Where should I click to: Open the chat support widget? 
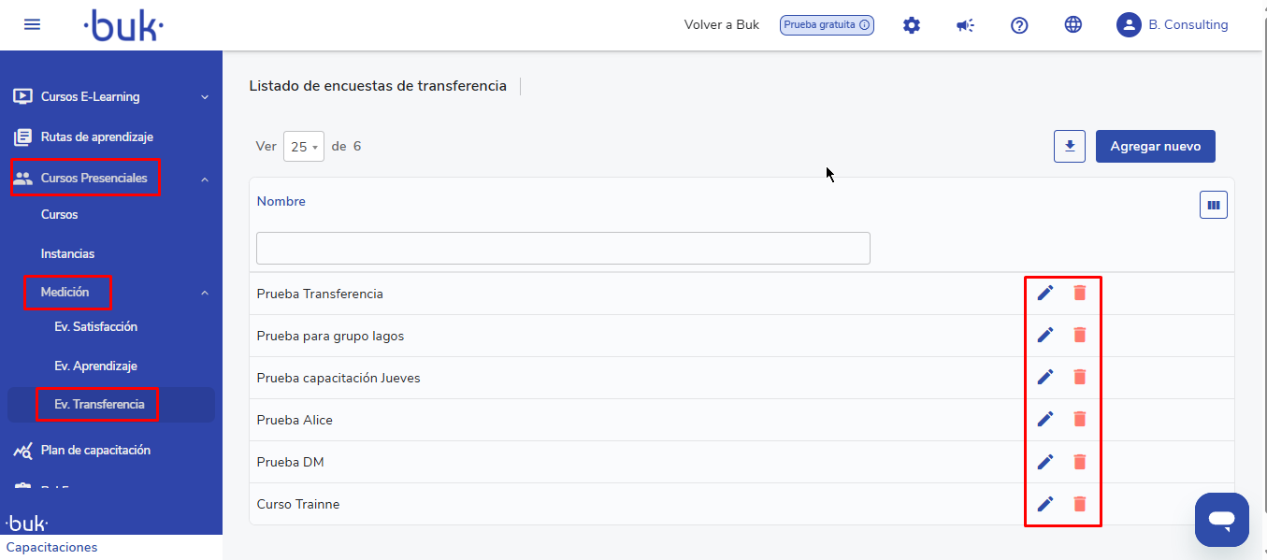coord(1221,519)
